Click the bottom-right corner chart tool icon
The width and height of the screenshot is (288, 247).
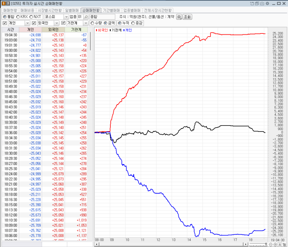coord(285,245)
